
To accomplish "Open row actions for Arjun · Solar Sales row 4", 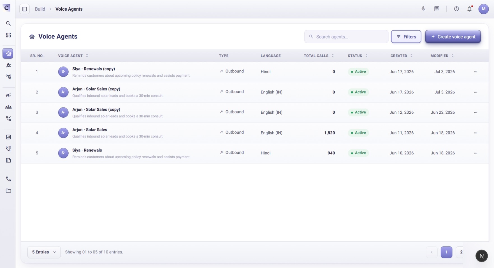I will pos(476,133).
